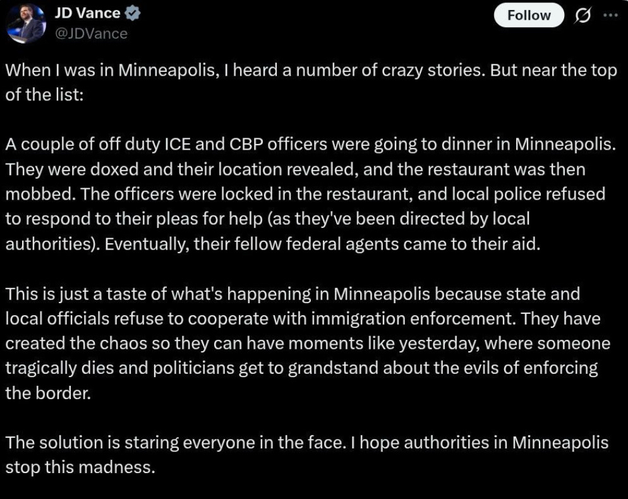Screen dimensions: 628x499
Task: Click the opening line 'When I was in Minneapolis'
Action: 311,71
